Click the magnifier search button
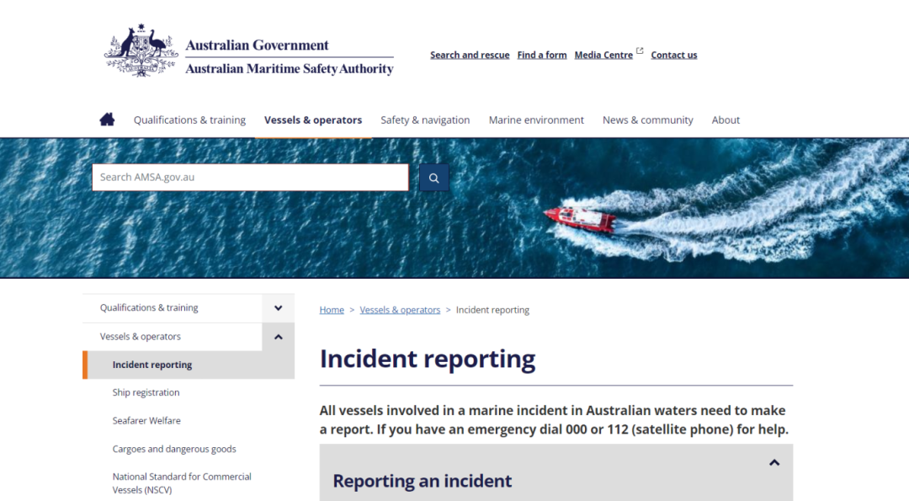909x501 pixels. [433, 178]
